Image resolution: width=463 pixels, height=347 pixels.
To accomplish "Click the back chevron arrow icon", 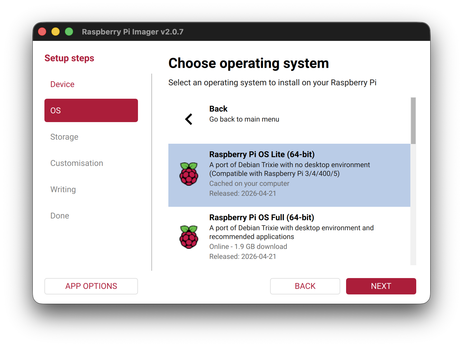I will tap(189, 119).
